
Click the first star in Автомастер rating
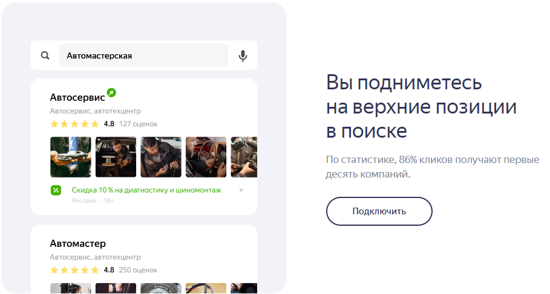point(54,270)
